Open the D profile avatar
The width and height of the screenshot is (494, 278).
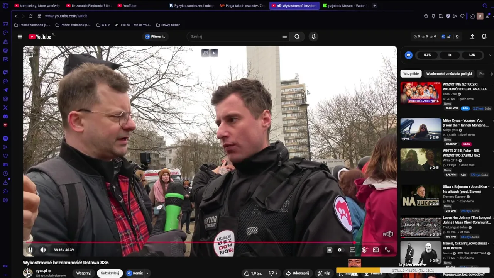click(x=480, y=16)
